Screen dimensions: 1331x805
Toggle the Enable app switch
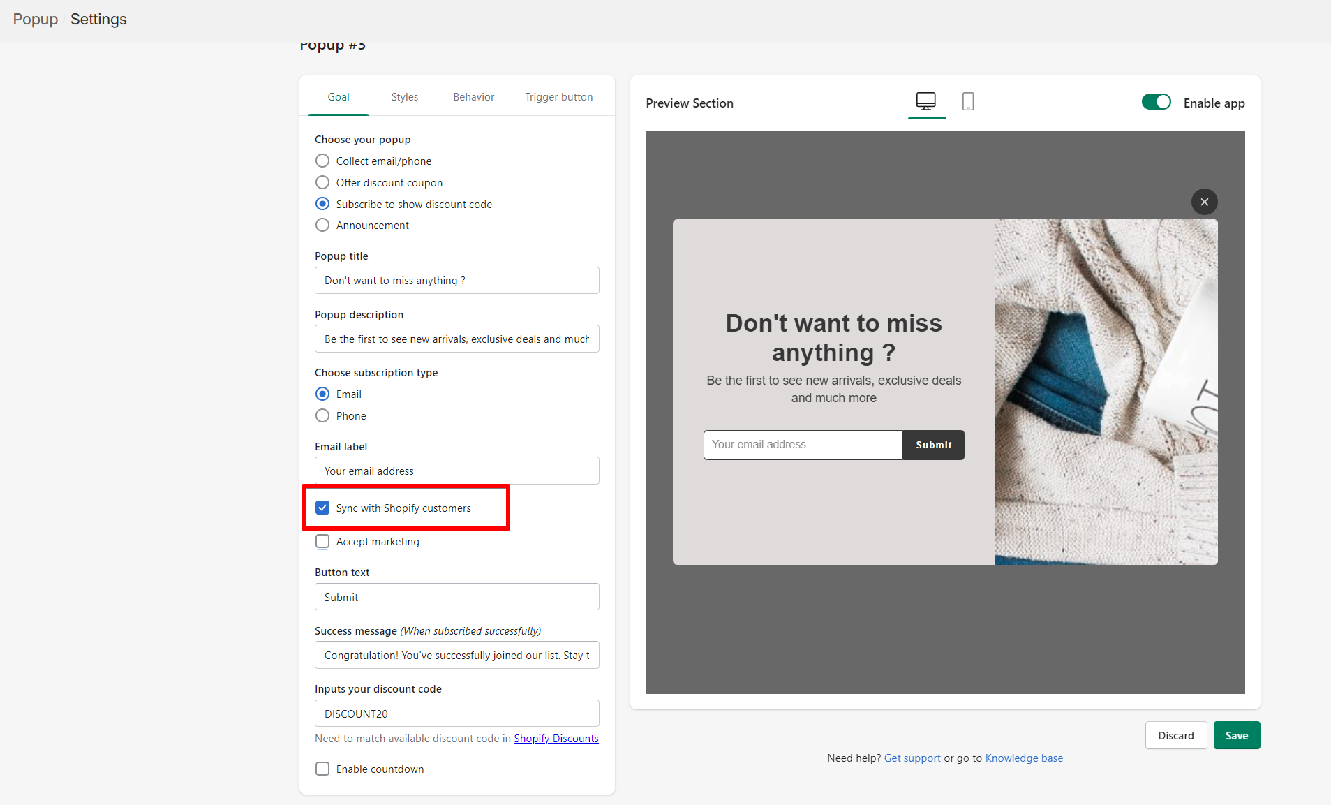click(x=1157, y=102)
